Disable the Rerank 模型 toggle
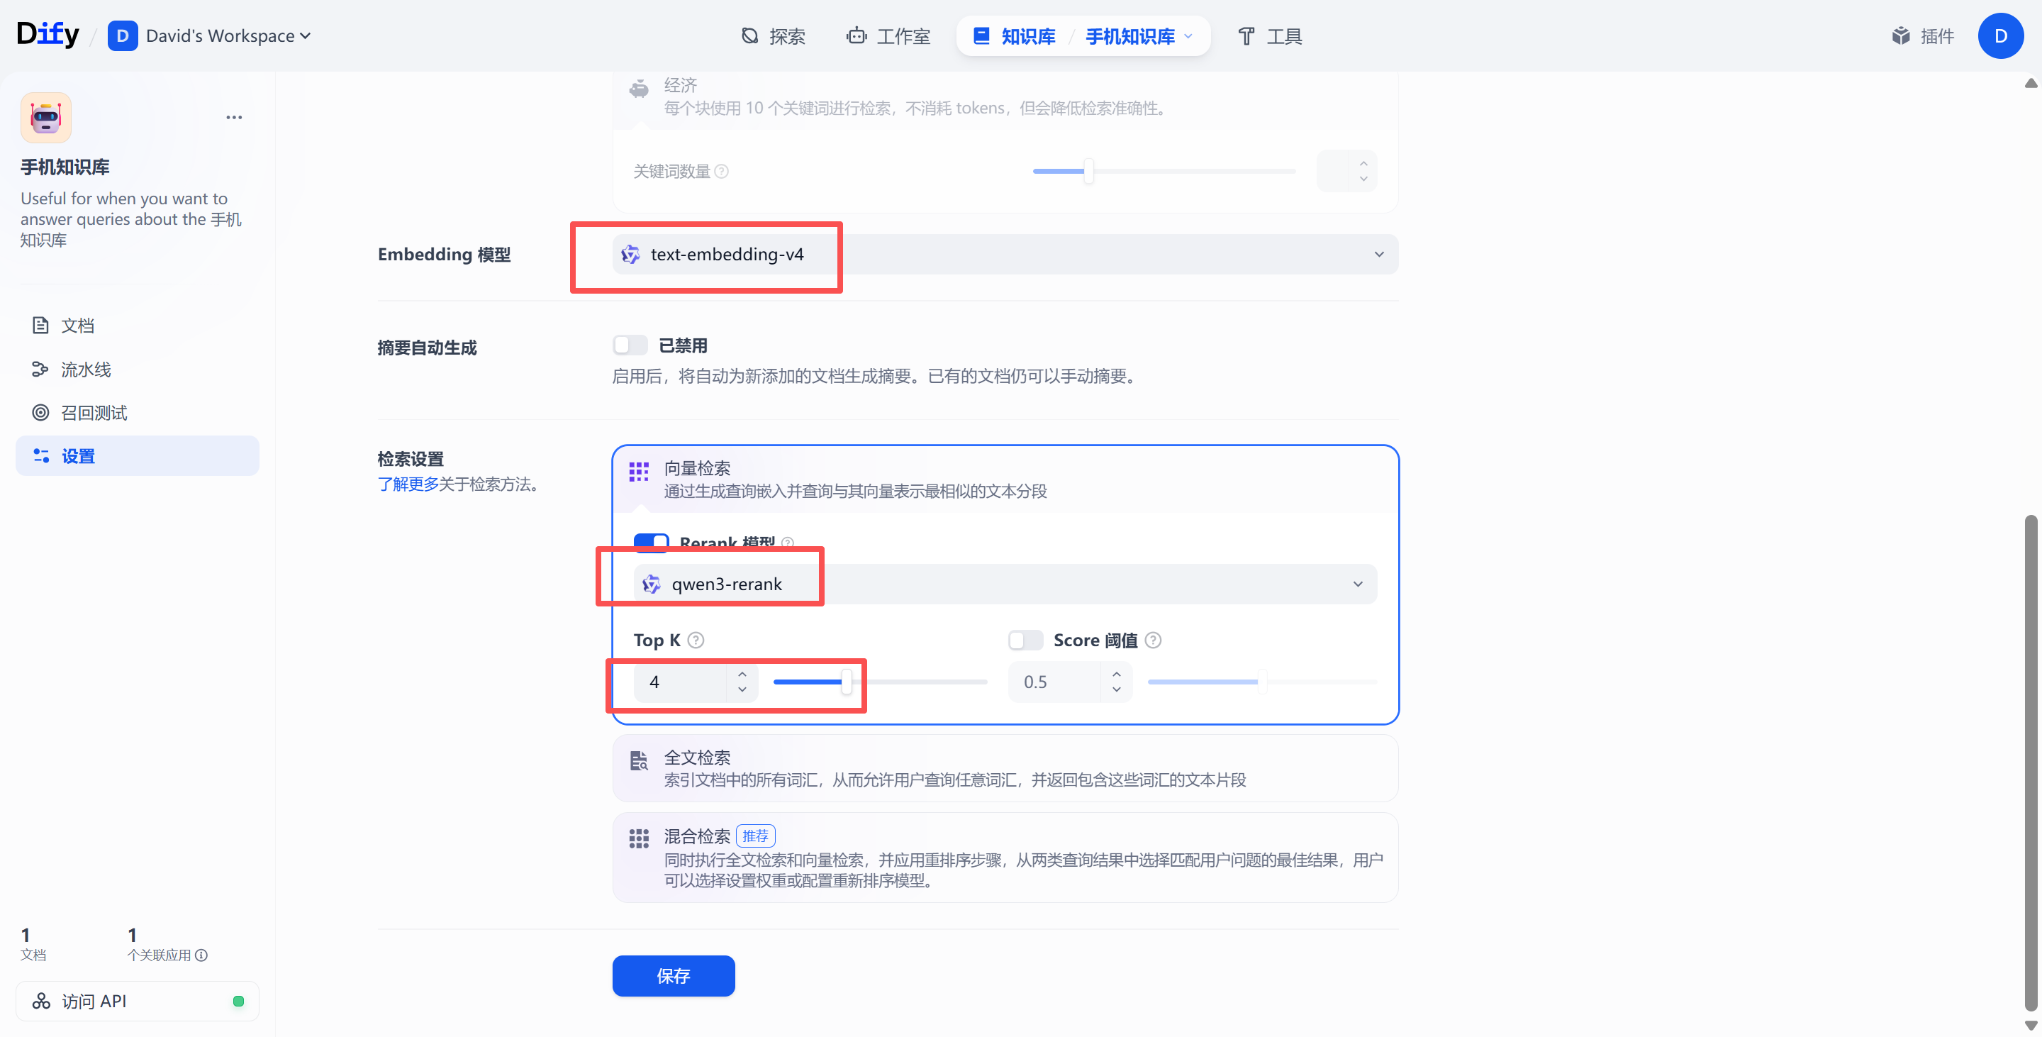The width and height of the screenshot is (2042, 1037). tap(651, 541)
